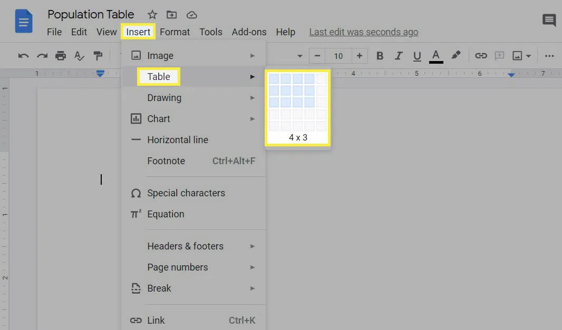The height and width of the screenshot is (330, 562).
Task: Toggle underline formatting
Action: coord(417,56)
